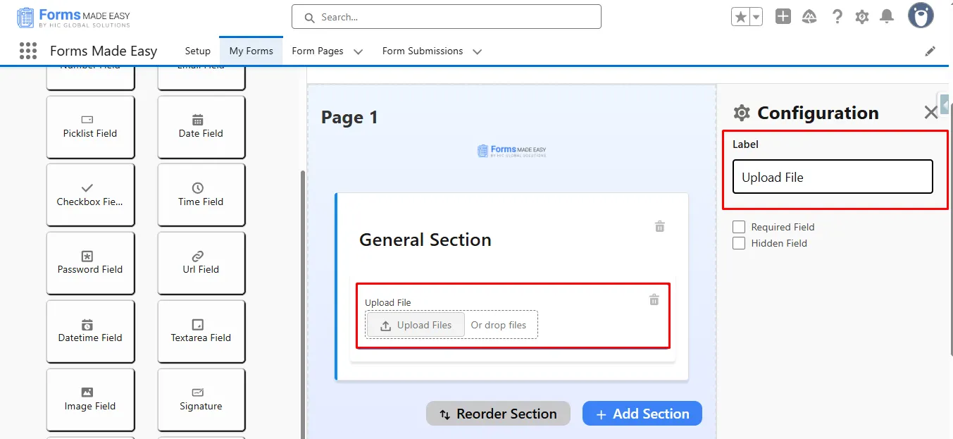Click the Label input field
The image size is (953, 439).
[x=833, y=177]
